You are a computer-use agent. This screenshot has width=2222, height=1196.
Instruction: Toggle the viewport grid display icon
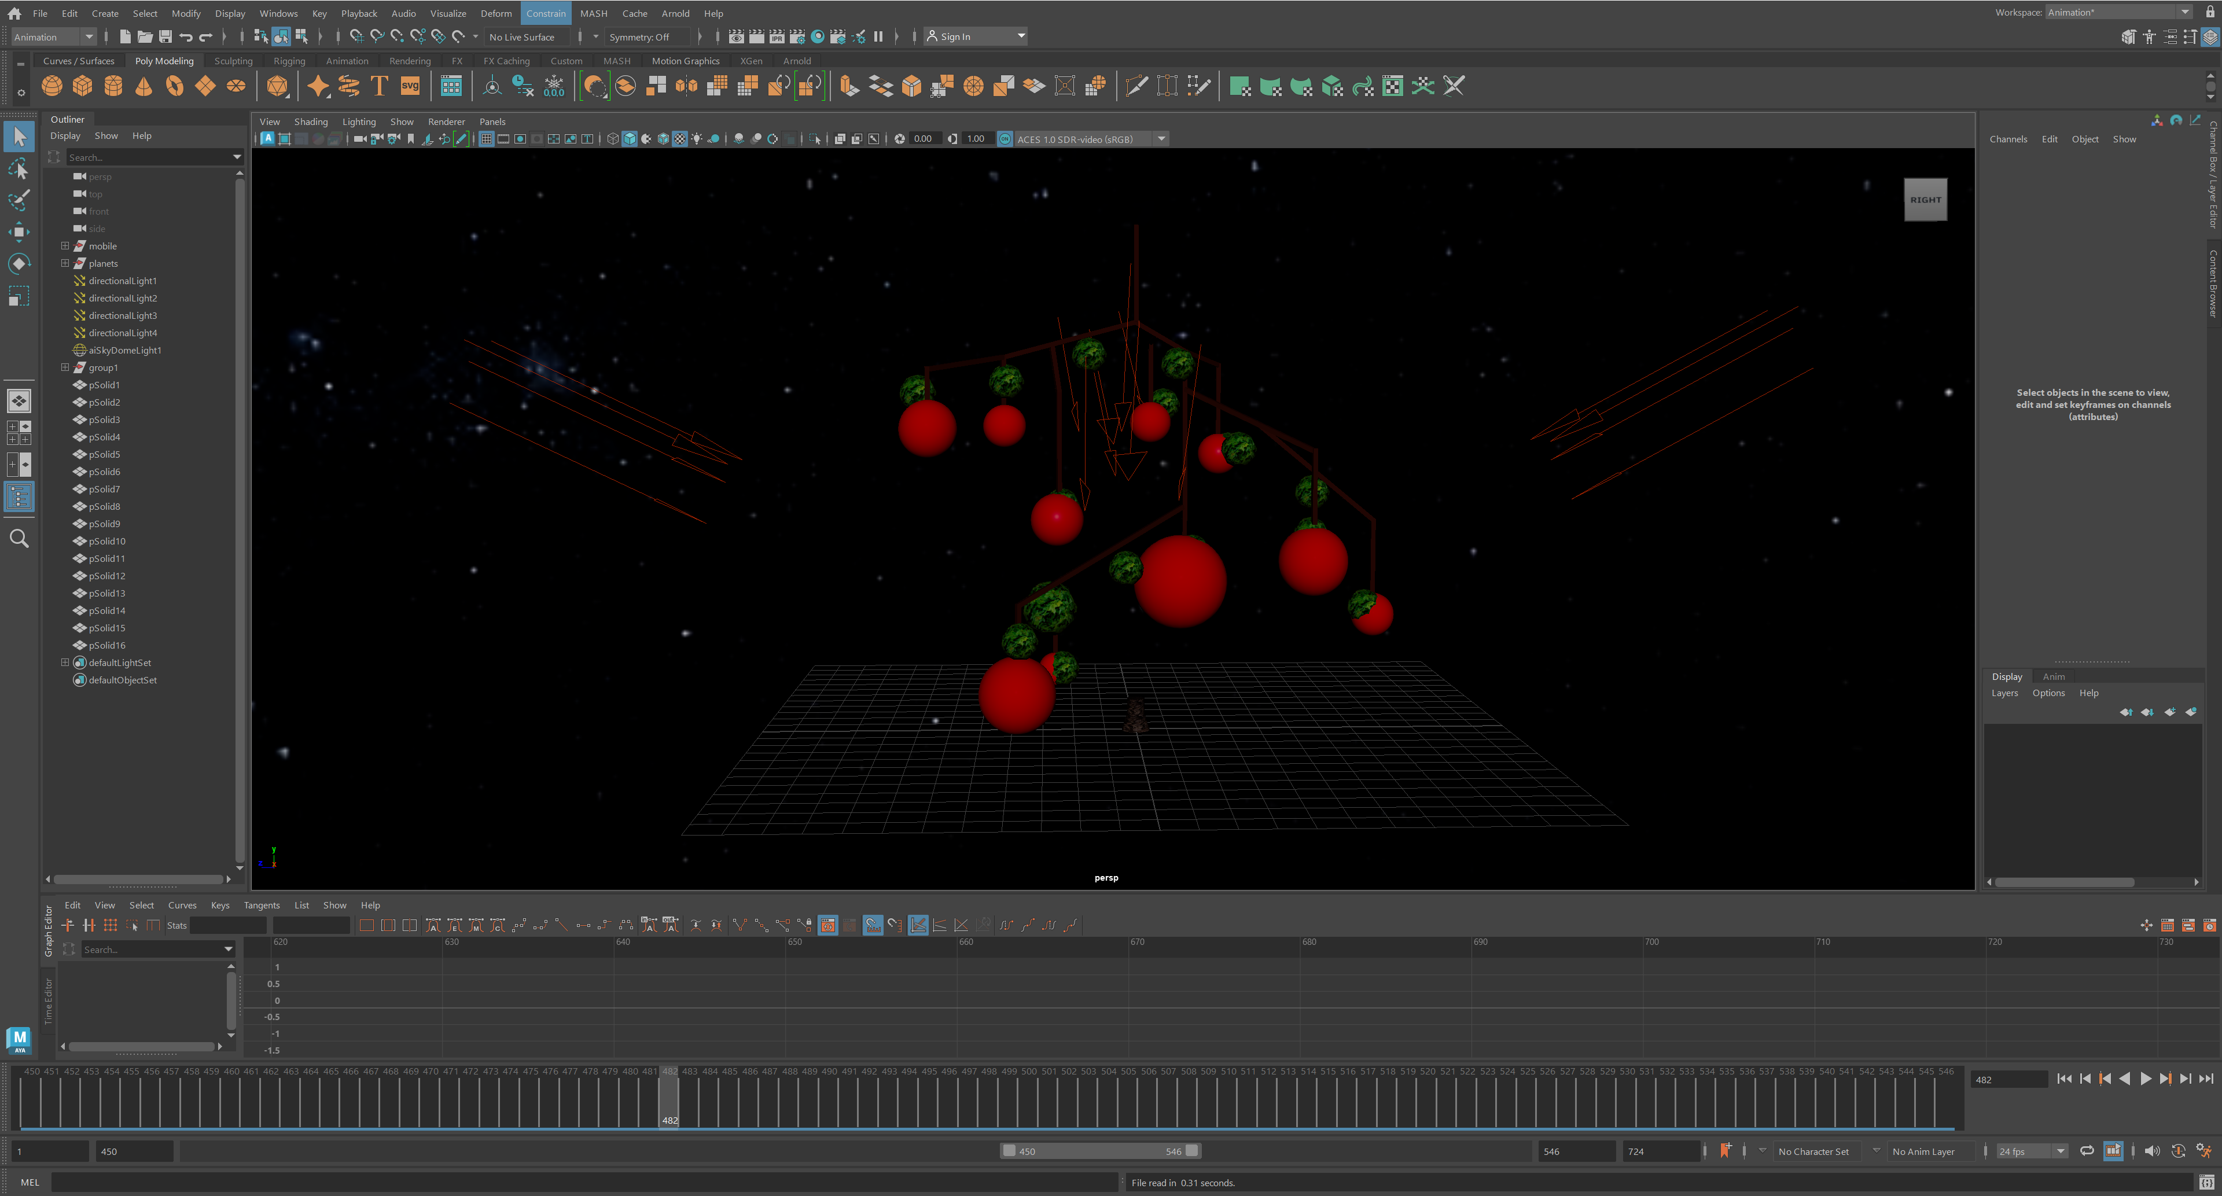pos(487,139)
